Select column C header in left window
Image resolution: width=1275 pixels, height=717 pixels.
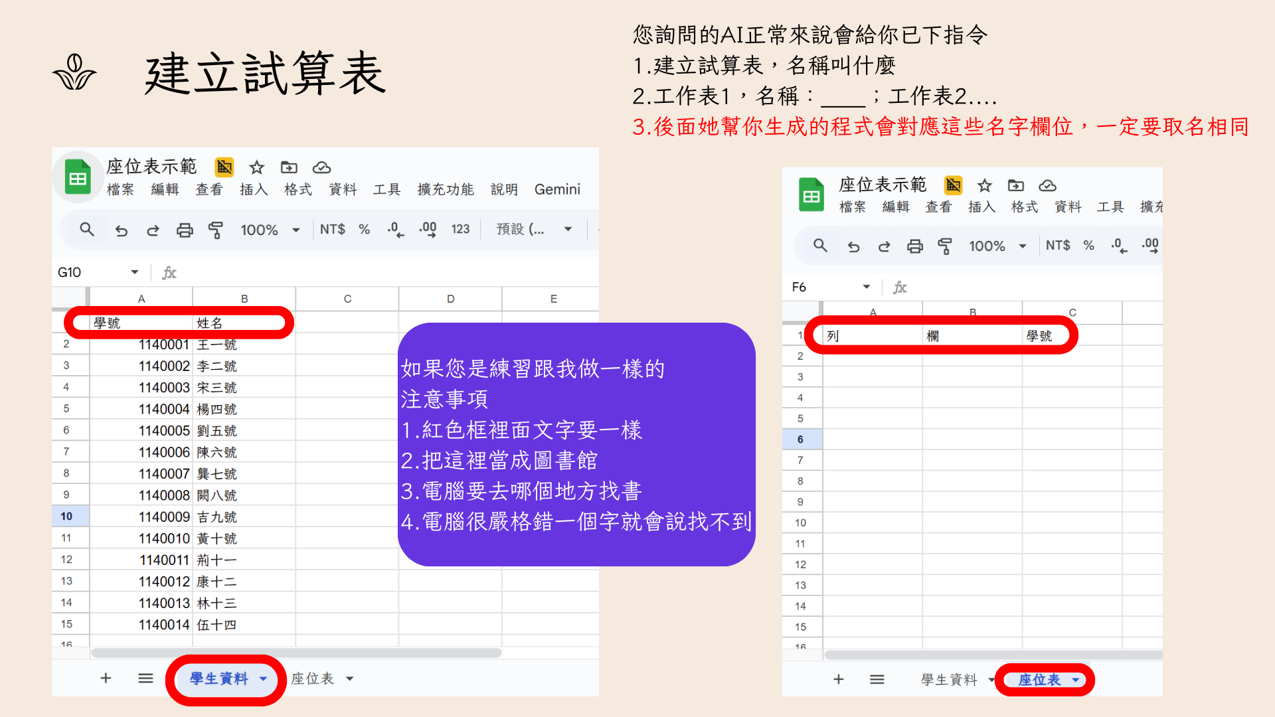[347, 299]
